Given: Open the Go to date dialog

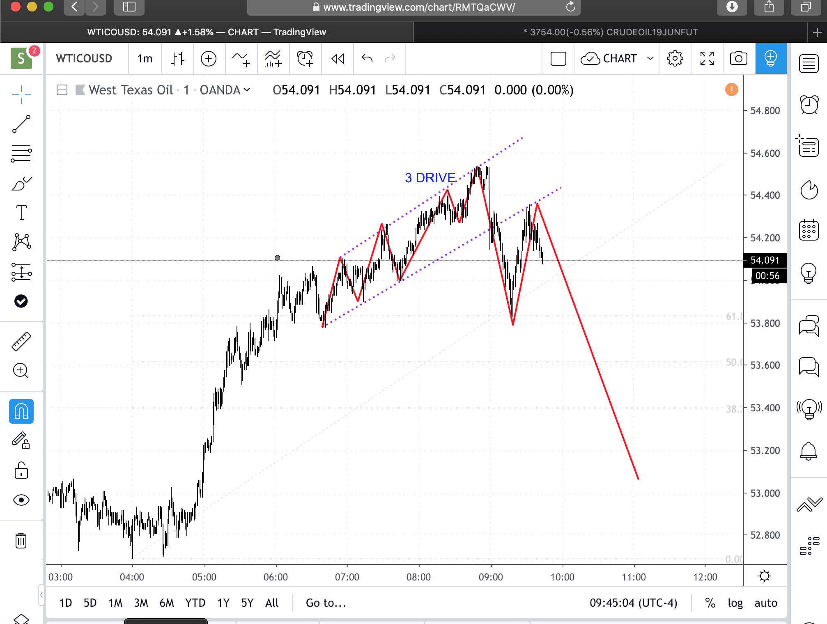Looking at the screenshot, I should (x=326, y=603).
